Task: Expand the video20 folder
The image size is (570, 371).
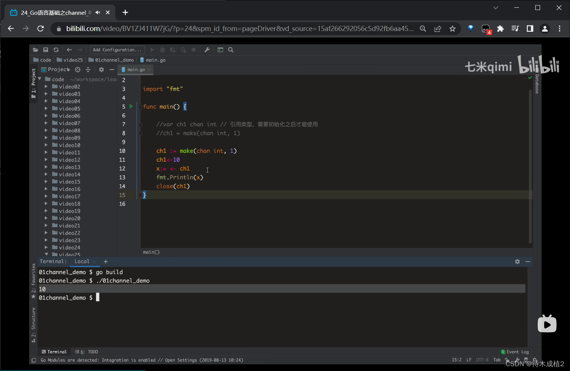Action: [x=46, y=218]
